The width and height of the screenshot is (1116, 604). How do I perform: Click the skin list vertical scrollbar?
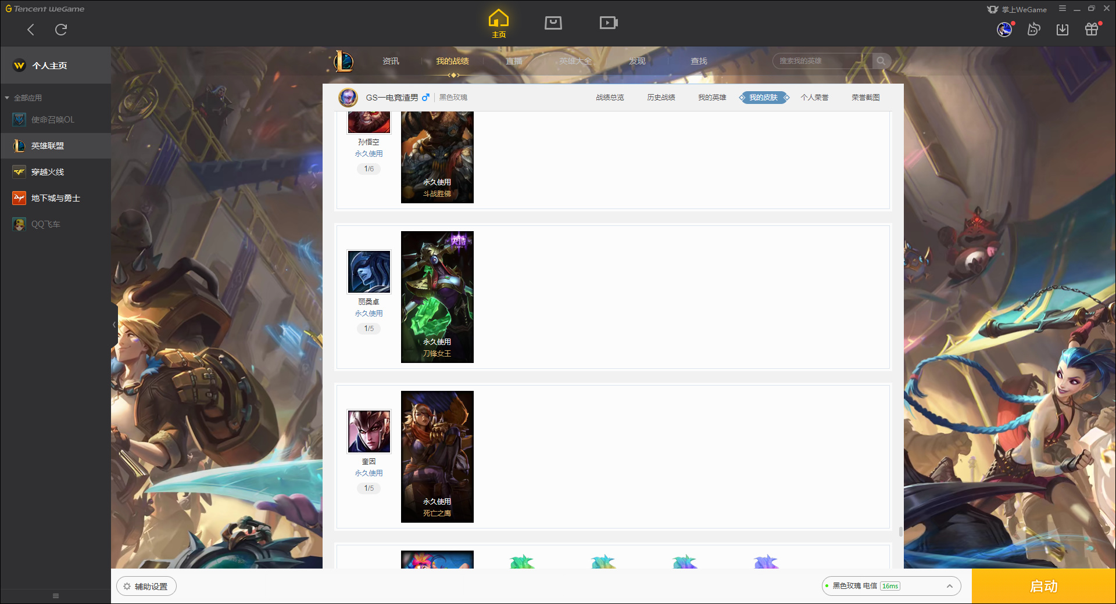pos(900,531)
